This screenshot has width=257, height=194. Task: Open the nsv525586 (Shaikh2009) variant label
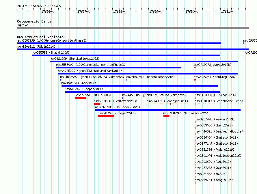tap(51, 53)
